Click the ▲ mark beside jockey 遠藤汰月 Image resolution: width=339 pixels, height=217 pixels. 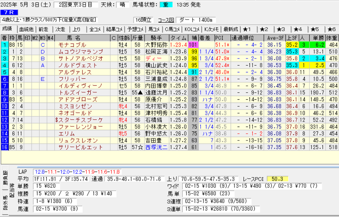pos(141,92)
